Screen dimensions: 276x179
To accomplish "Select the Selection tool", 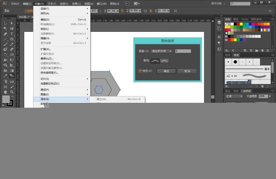I will [5, 23].
